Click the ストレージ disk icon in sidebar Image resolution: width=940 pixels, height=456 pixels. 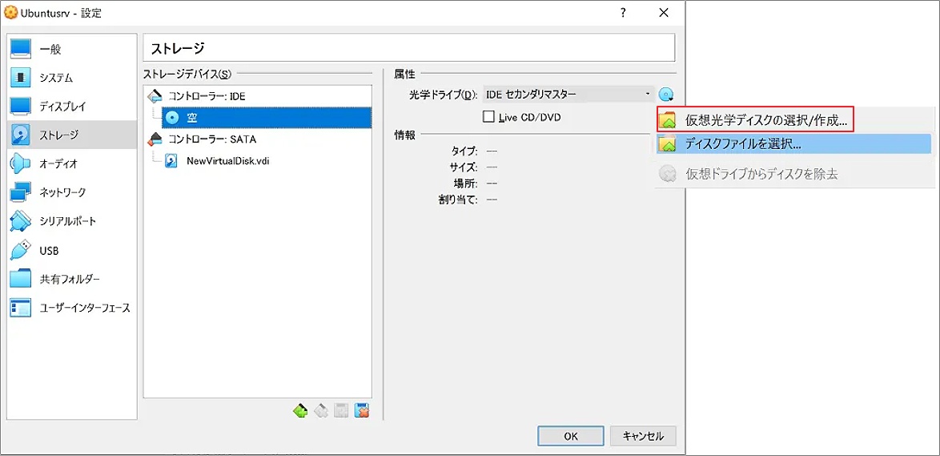point(20,135)
